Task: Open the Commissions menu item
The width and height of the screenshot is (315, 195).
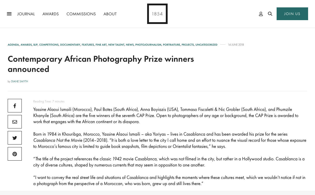Action: (81, 14)
